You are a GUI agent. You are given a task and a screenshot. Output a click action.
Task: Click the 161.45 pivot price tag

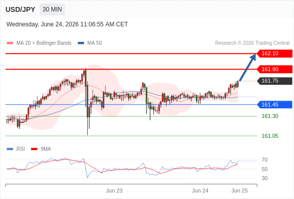click(x=275, y=104)
